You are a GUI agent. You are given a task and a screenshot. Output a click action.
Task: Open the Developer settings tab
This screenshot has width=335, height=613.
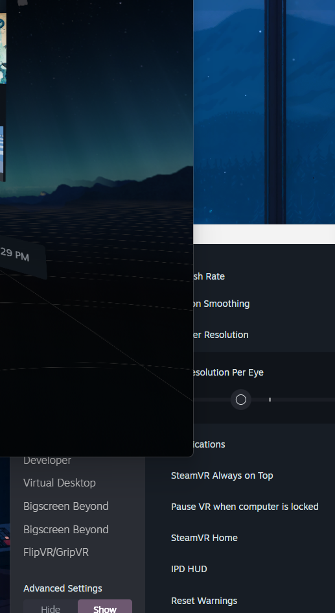click(x=47, y=461)
